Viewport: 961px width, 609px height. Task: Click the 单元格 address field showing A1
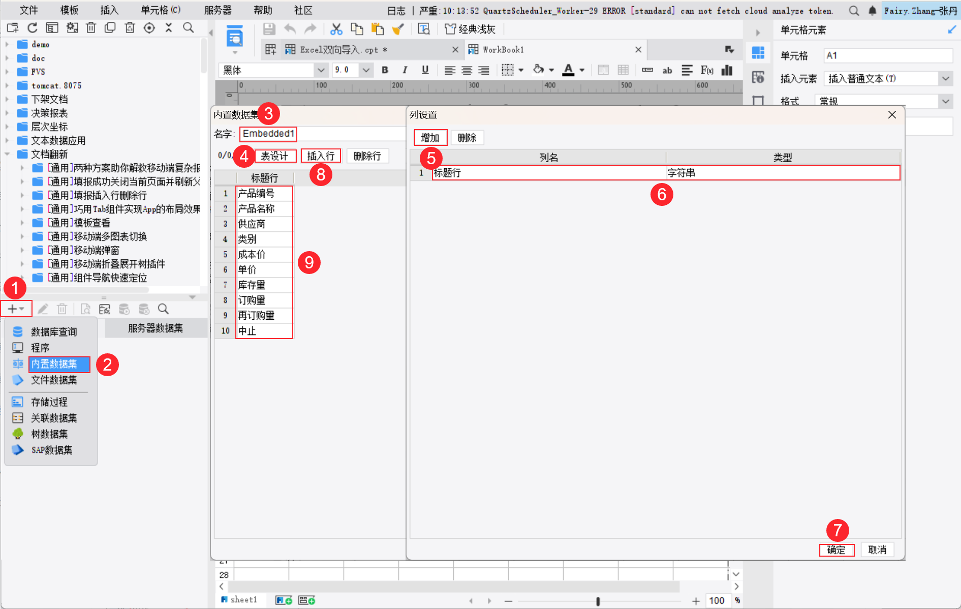coord(888,55)
